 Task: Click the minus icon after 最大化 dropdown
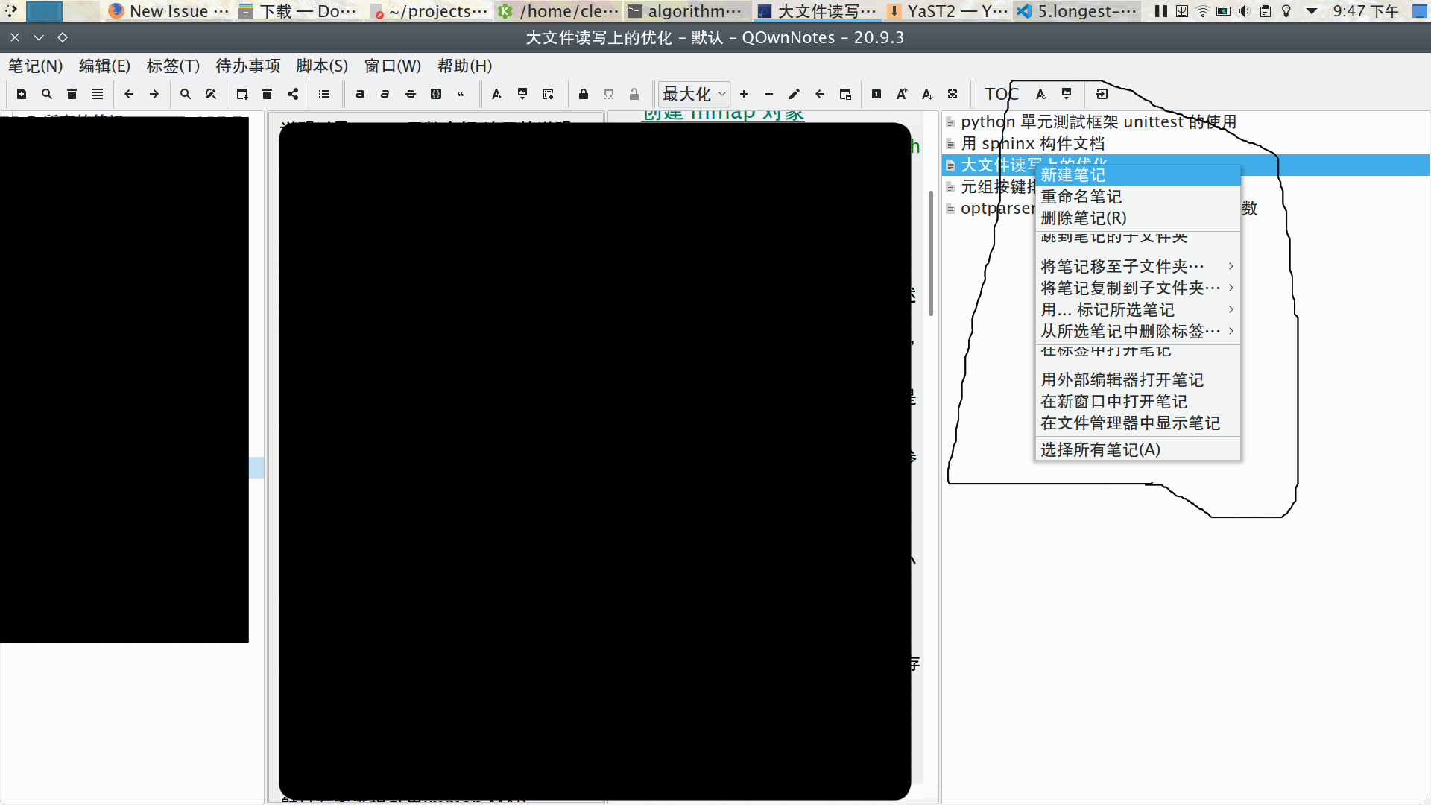tap(769, 94)
